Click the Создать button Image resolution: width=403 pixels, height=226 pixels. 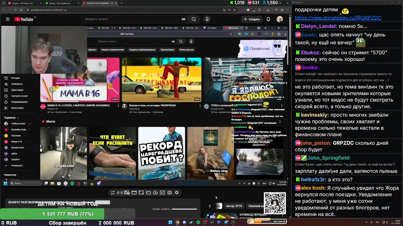point(252,19)
